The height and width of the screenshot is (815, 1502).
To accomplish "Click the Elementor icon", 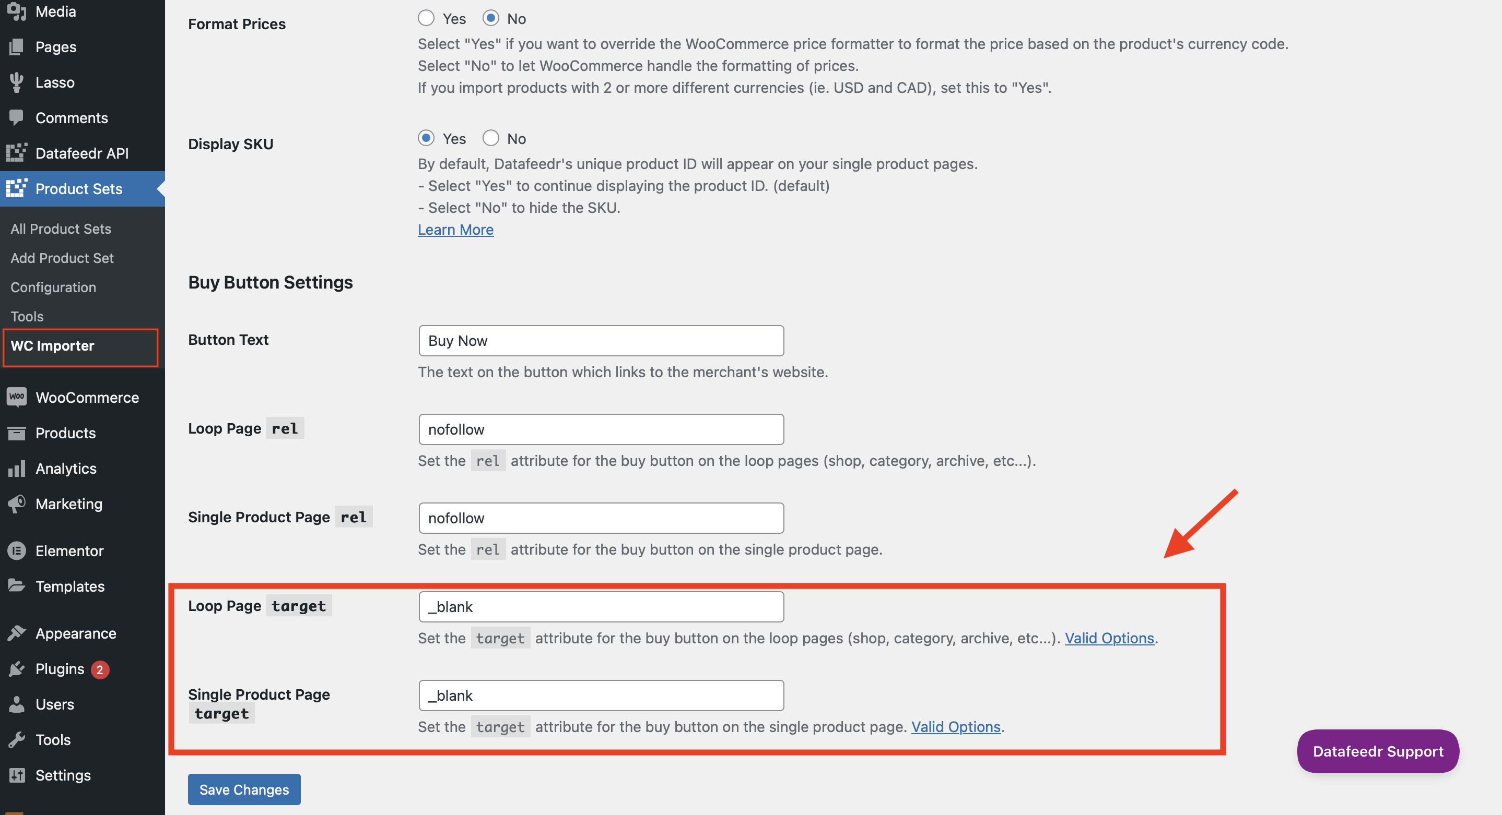I will coord(17,550).
